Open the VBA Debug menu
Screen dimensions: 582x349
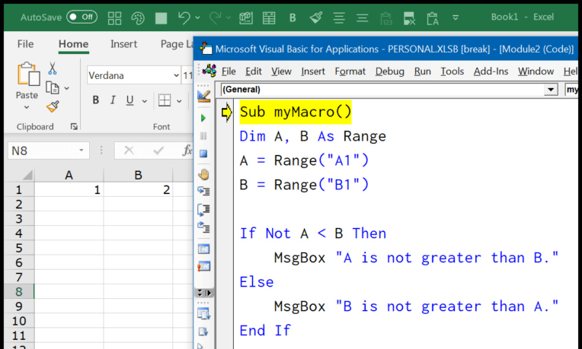(x=390, y=71)
